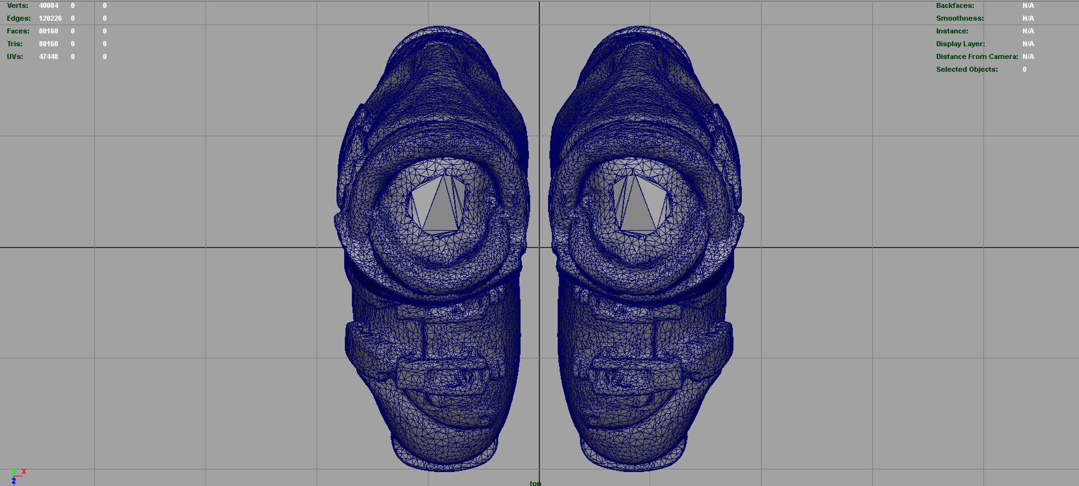Click the "Selected Objects:" label
This screenshot has width=1079, height=486.
pyautogui.click(x=967, y=70)
